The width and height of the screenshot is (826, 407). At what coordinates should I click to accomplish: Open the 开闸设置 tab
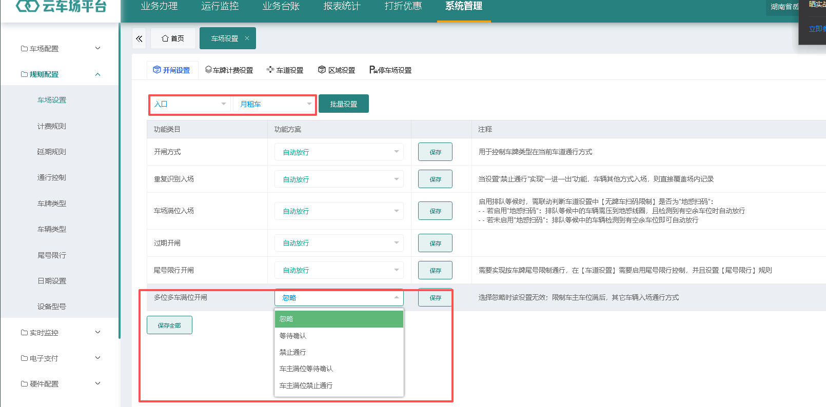click(x=172, y=70)
